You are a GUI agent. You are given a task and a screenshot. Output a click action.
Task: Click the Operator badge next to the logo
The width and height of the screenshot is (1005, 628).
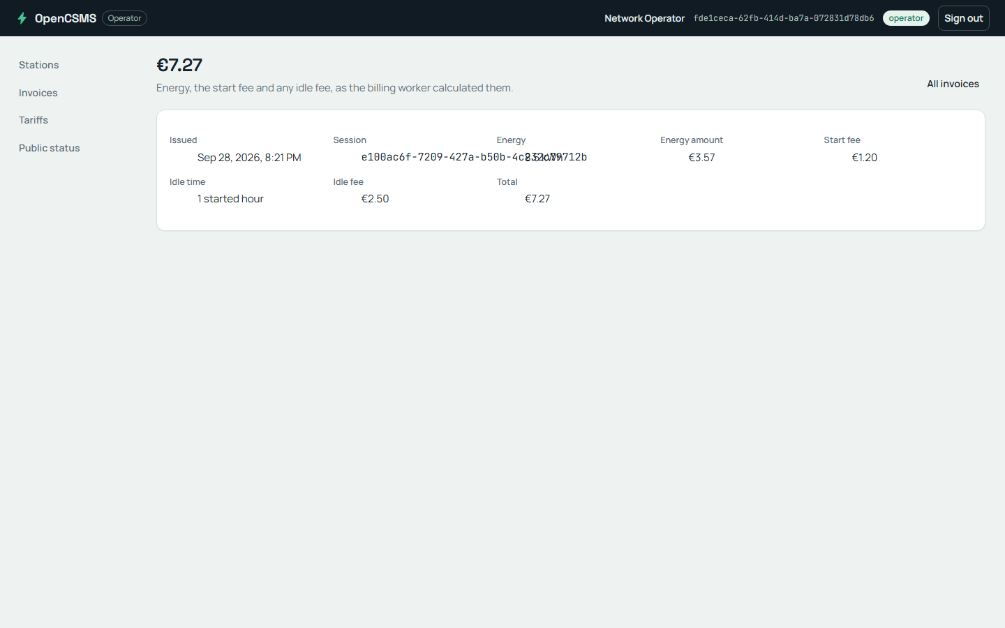[124, 18]
